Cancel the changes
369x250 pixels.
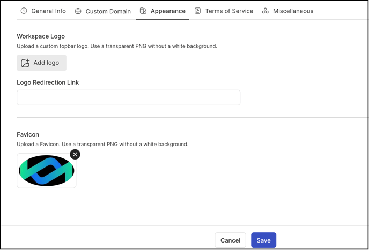(x=230, y=240)
